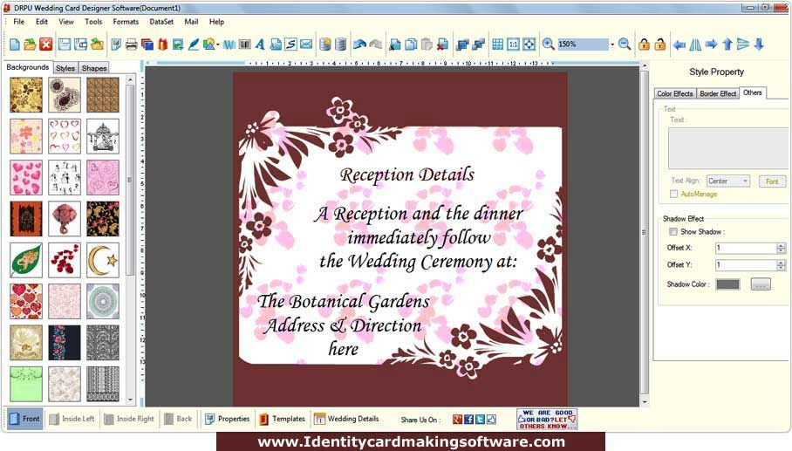Click the Shadow Color gray swatch
792x451 pixels.
[x=727, y=284]
